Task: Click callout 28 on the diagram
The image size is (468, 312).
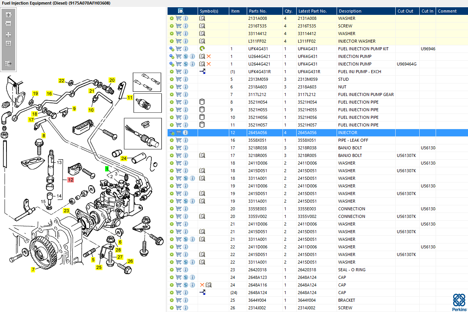Action: [118, 250]
